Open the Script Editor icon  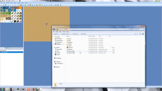point(53,5)
